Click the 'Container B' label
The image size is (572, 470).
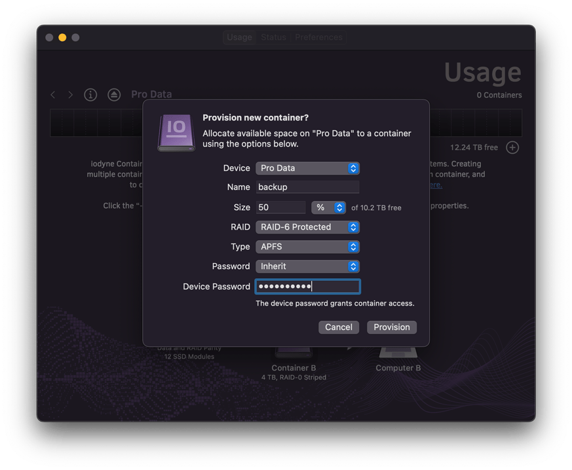coord(294,368)
